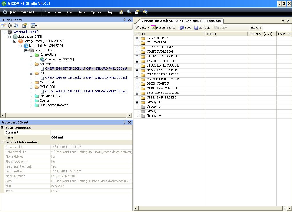
Task: Collapse the Substation [GNN] node
Action: tap(9, 37)
